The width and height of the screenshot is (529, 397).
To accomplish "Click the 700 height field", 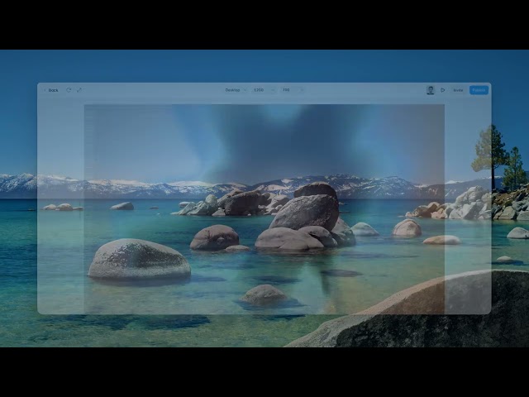I will [292, 90].
